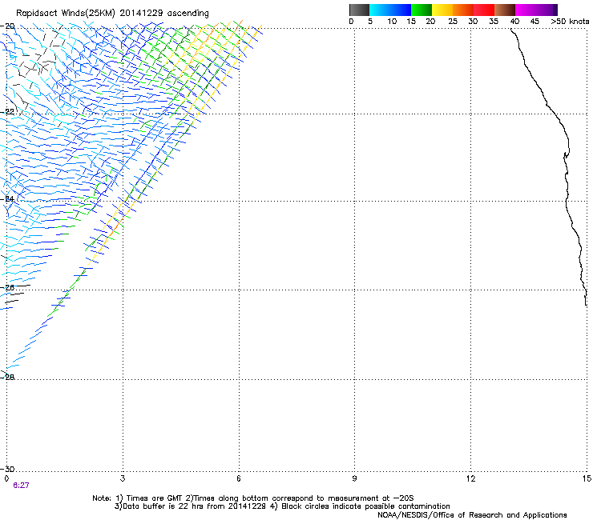Click the latitude label '-30'

[8, 469]
